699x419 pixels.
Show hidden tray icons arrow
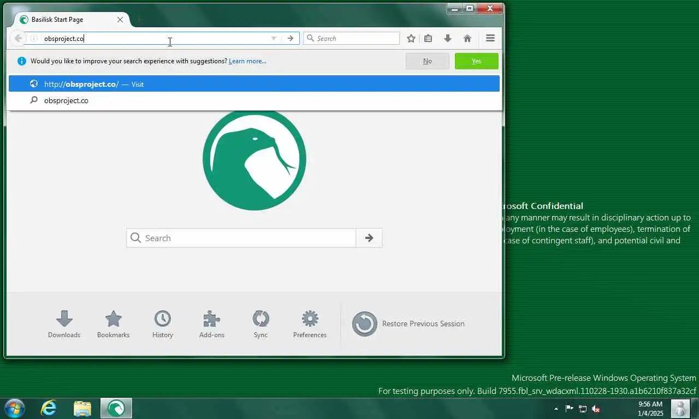coord(556,409)
